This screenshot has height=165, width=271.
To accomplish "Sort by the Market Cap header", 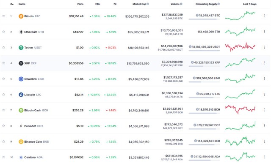I will (x=139, y=4).
